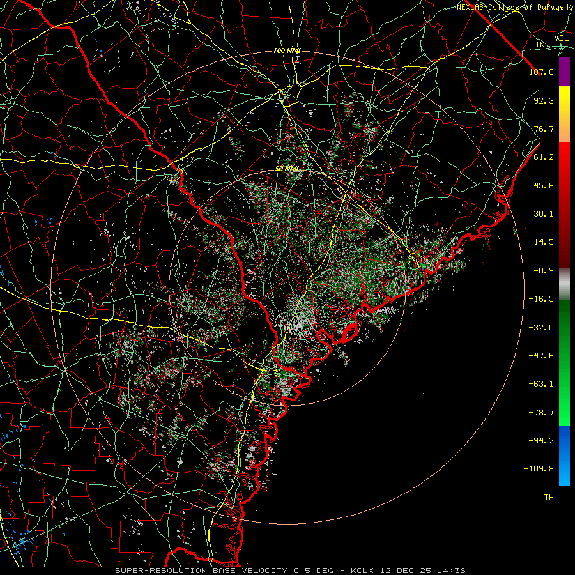Click the 100 NMI range ring label

(287, 50)
